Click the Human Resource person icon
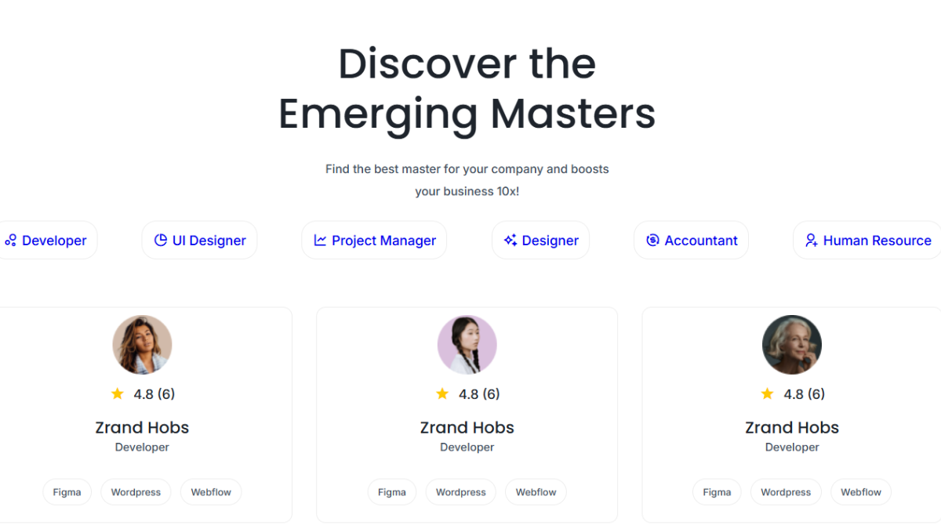The image size is (941, 529). pyautogui.click(x=811, y=241)
